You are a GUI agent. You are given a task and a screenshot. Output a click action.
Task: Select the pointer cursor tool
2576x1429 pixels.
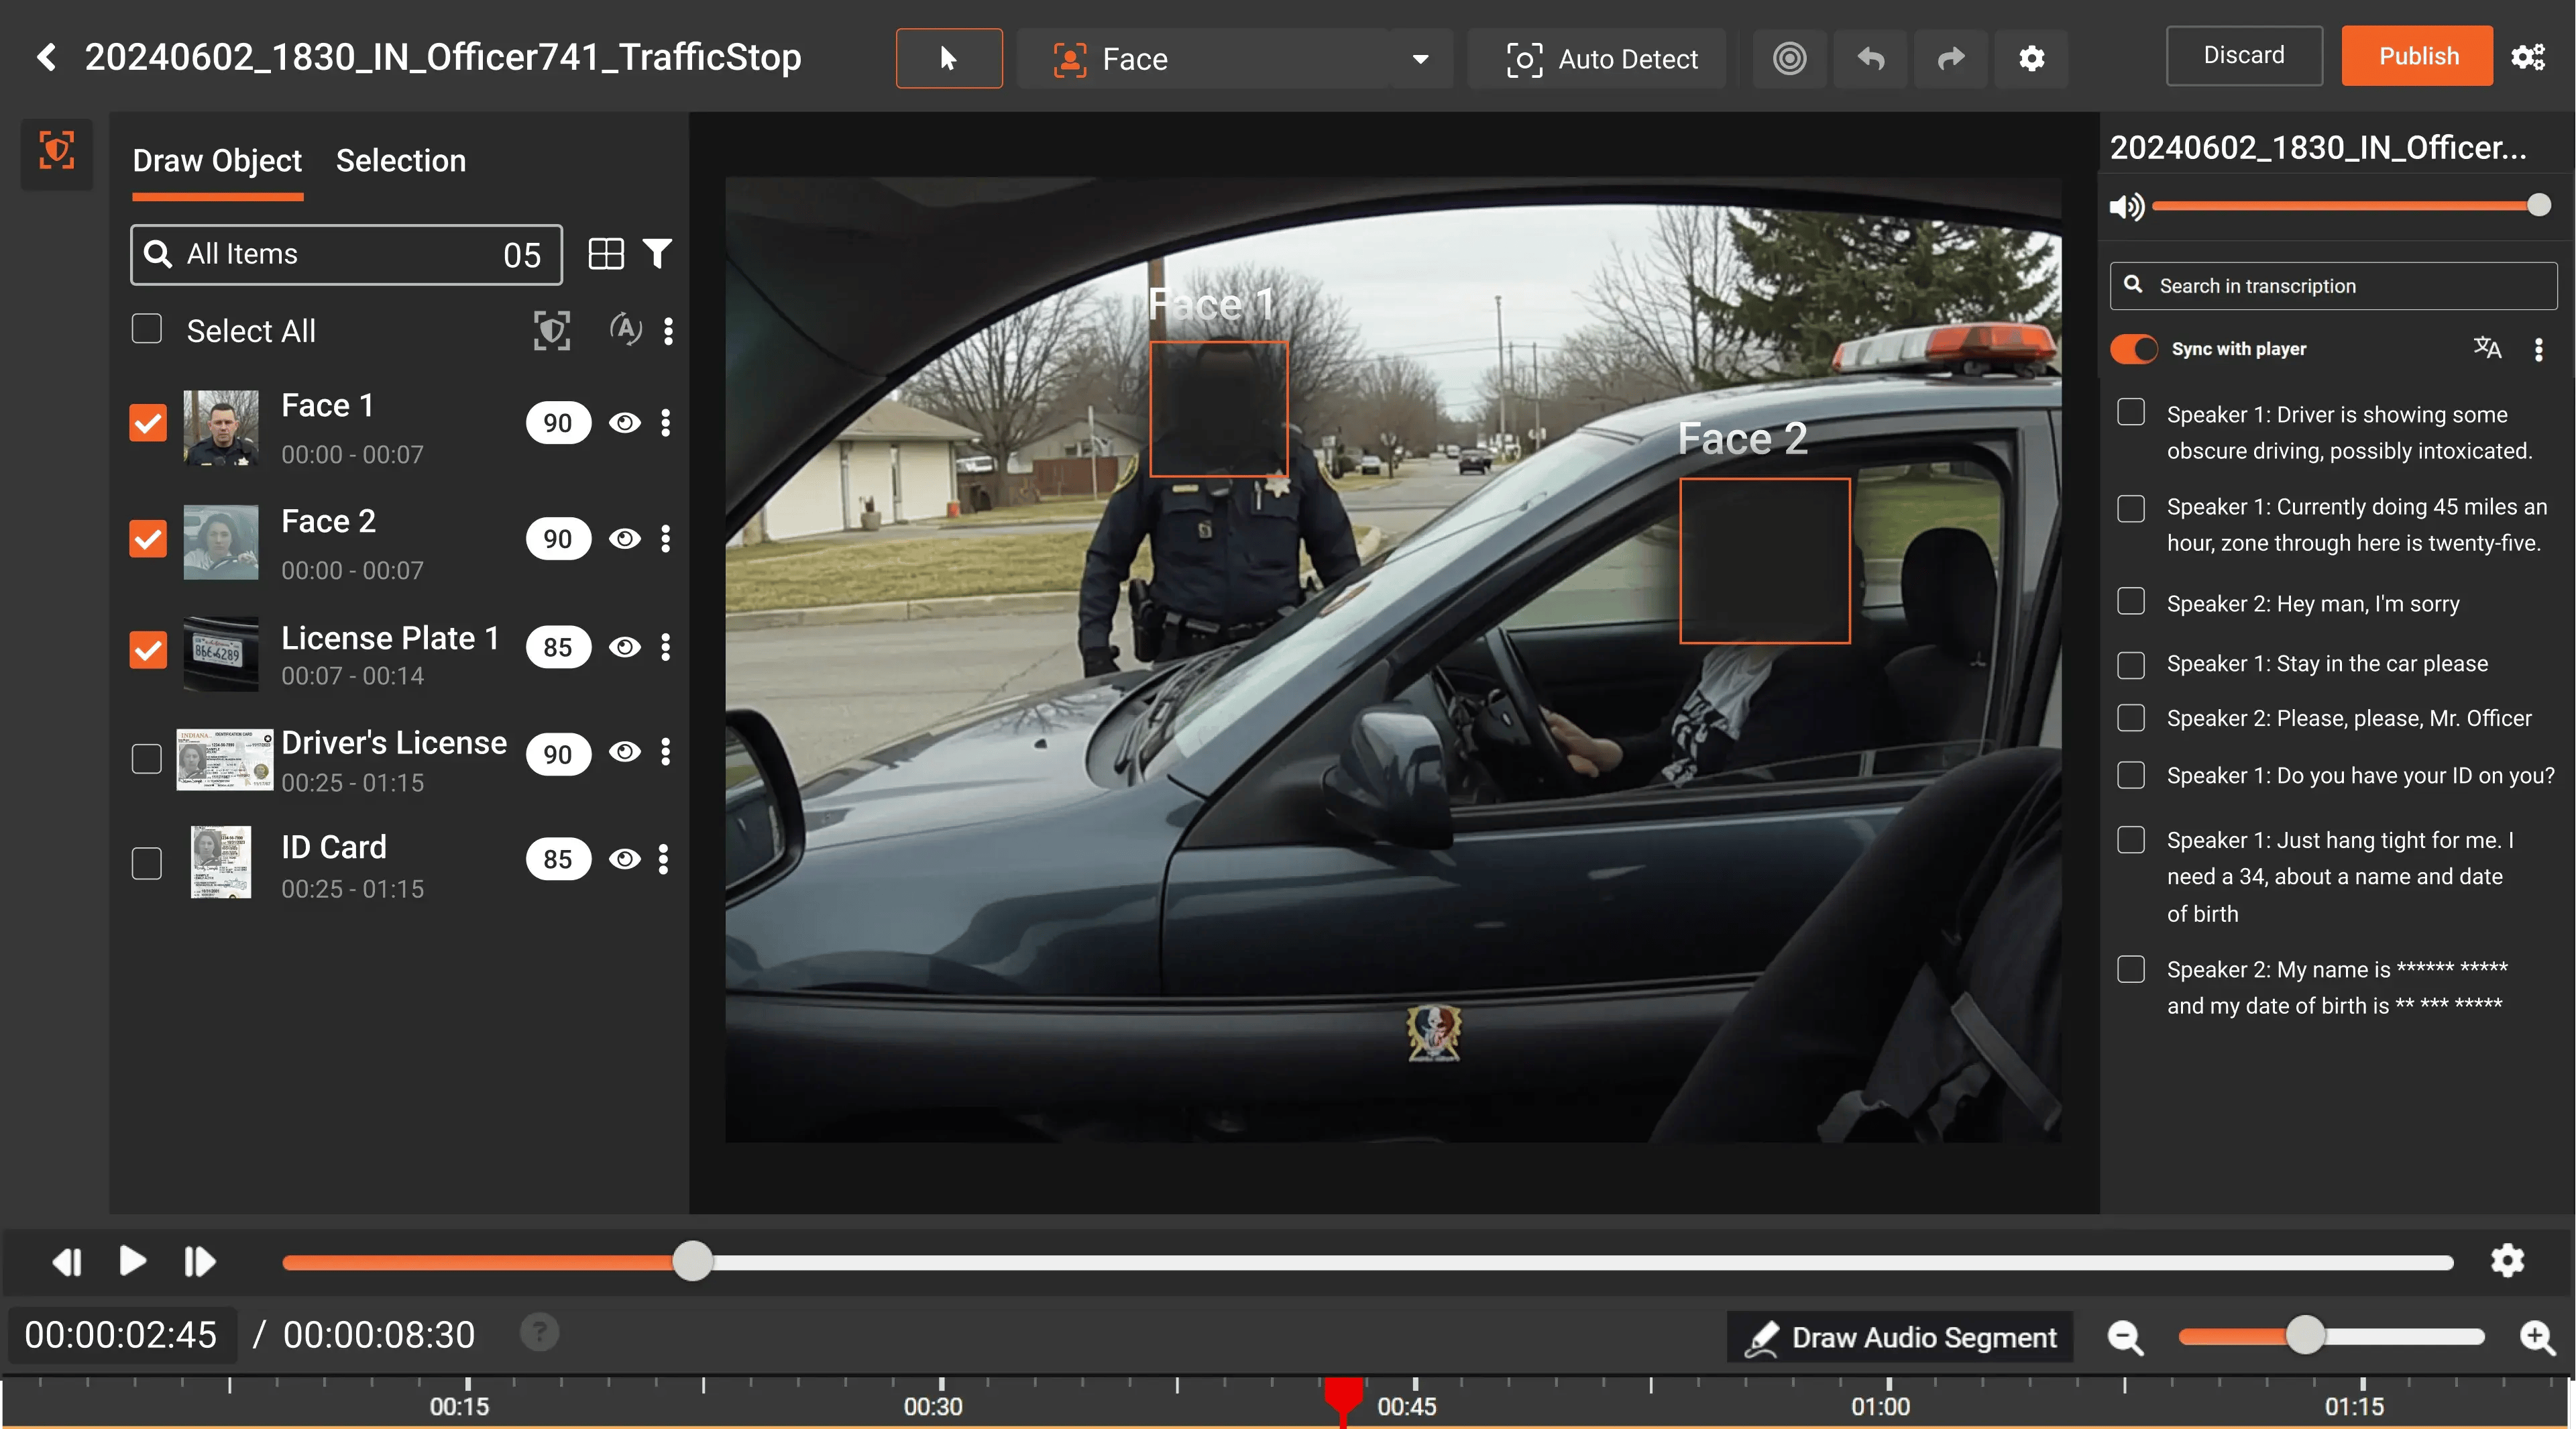(x=949, y=59)
